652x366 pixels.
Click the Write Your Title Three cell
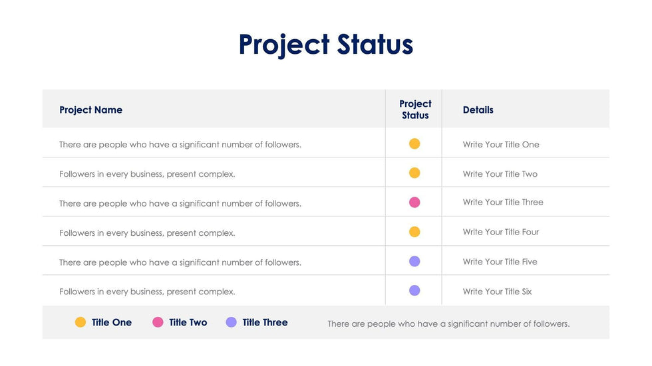click(x=503, y=202)
